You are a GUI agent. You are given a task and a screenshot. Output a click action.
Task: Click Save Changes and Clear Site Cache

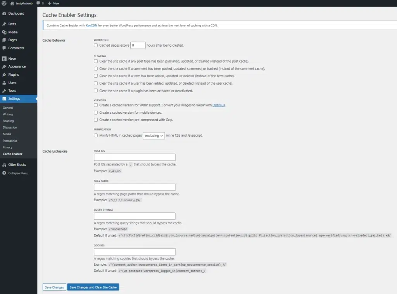coord(93,287)
